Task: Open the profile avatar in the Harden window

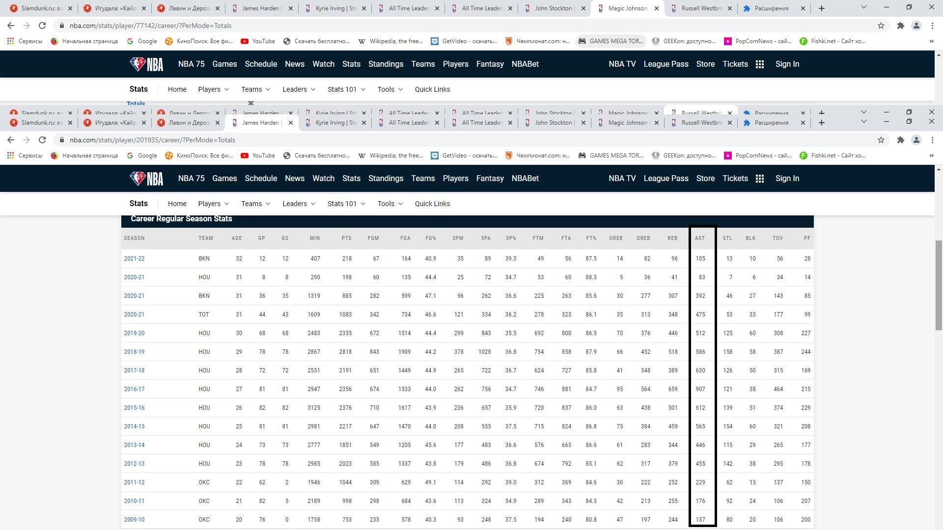Action: click(916, 140)
